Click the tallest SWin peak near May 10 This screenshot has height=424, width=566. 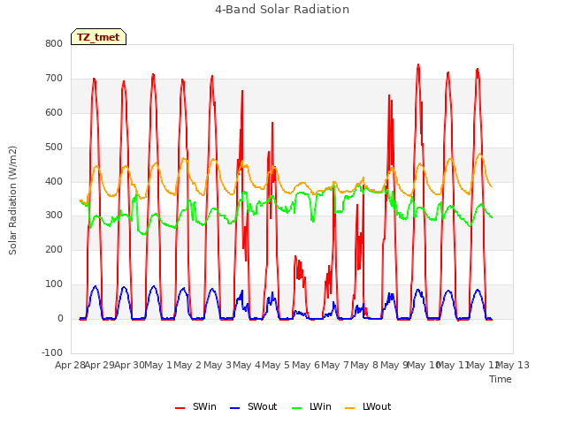(x=418, y=64)
